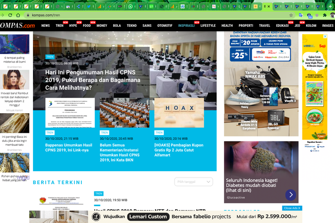This screenshot has width=335, height=223.
Task: Bookmark this page with the star icon
Action: point(291,15)
